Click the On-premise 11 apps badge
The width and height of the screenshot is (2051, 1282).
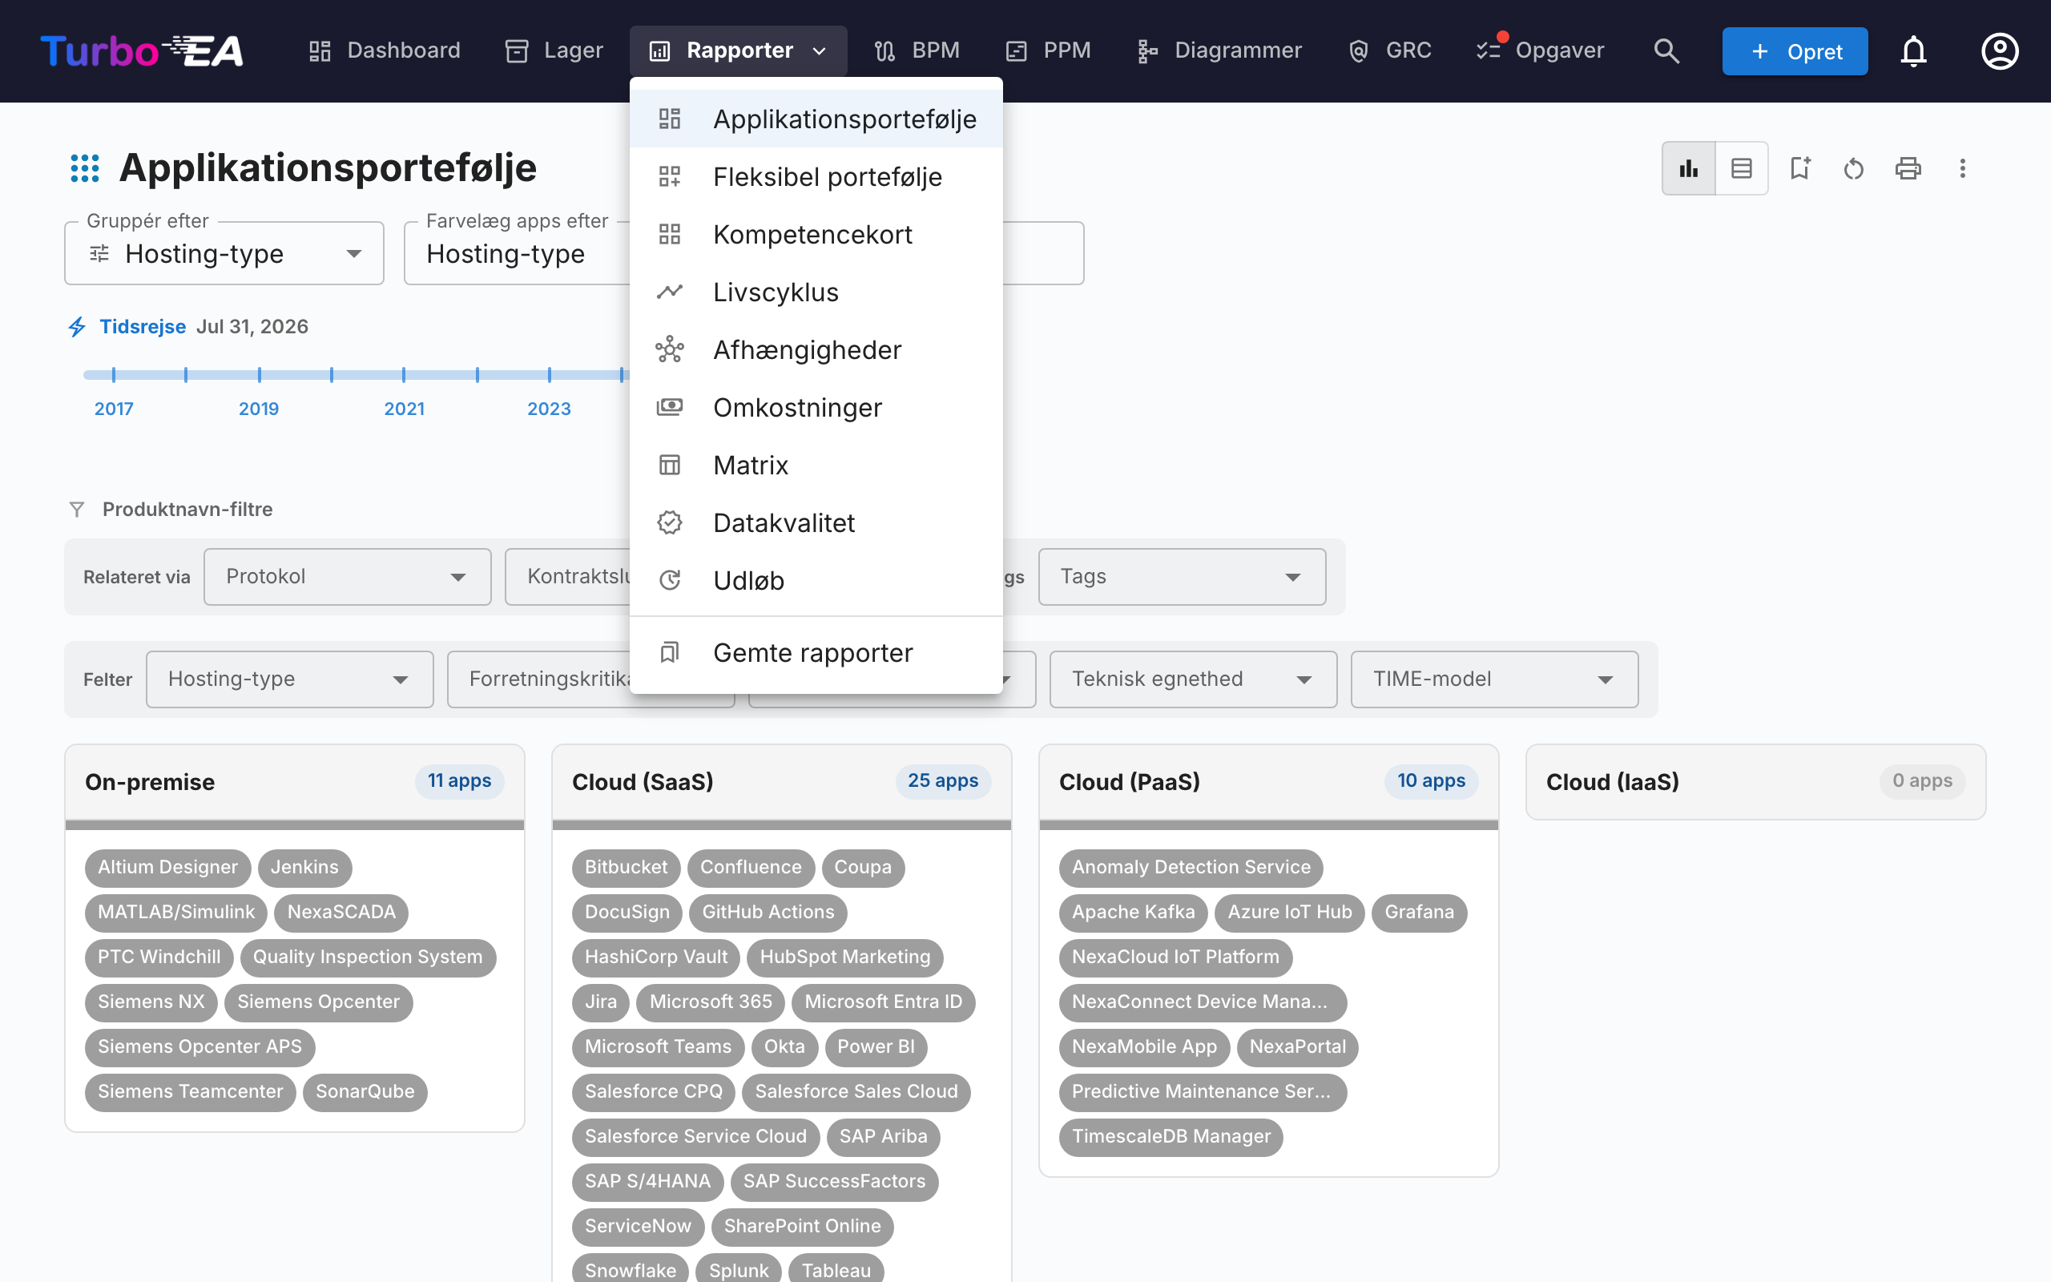click(x=459, y=781)
